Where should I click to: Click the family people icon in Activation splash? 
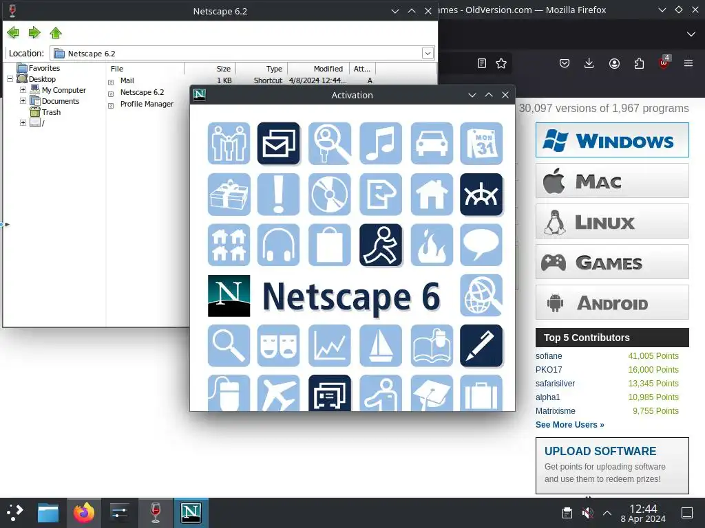pyautogui.click(x=229, y=144)
